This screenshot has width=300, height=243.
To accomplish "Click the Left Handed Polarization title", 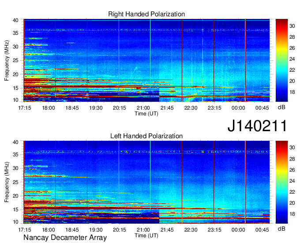I will (x=146, y=136).
